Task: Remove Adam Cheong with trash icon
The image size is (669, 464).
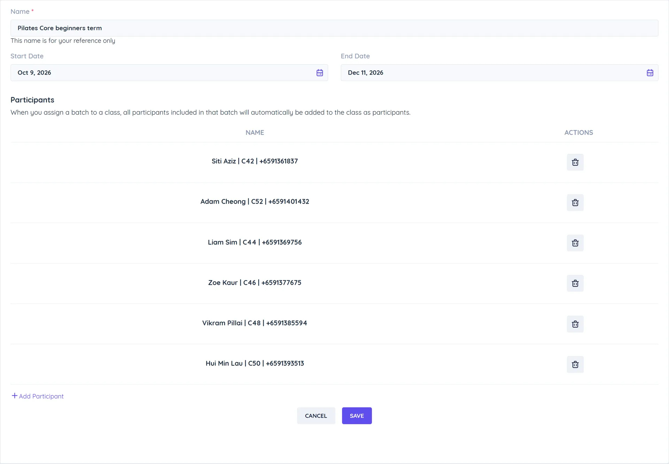Action: coord(575,203)
